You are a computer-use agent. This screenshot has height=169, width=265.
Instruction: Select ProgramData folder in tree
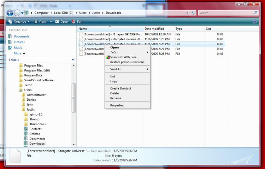(x=33, y=75)
